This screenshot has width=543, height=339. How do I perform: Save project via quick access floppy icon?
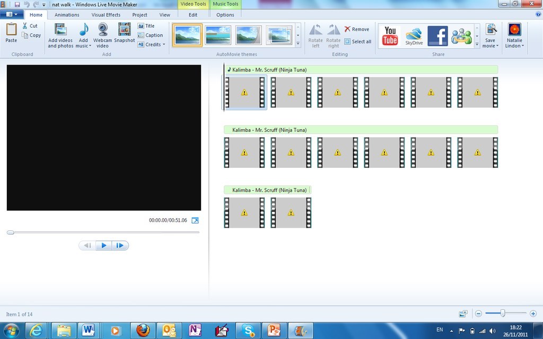point(17,4)
